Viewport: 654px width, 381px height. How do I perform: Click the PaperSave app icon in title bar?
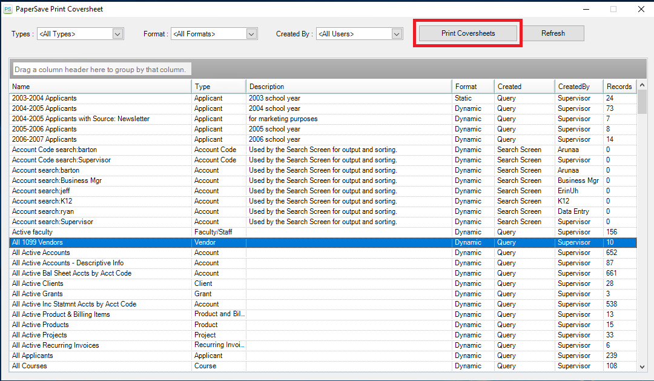click(x=7, y=9)
